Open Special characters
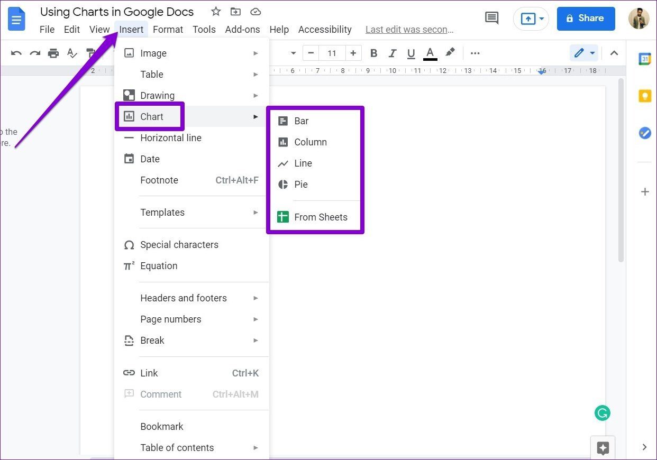The width and height of the screenshot is (657, 460). pos(191,245)
